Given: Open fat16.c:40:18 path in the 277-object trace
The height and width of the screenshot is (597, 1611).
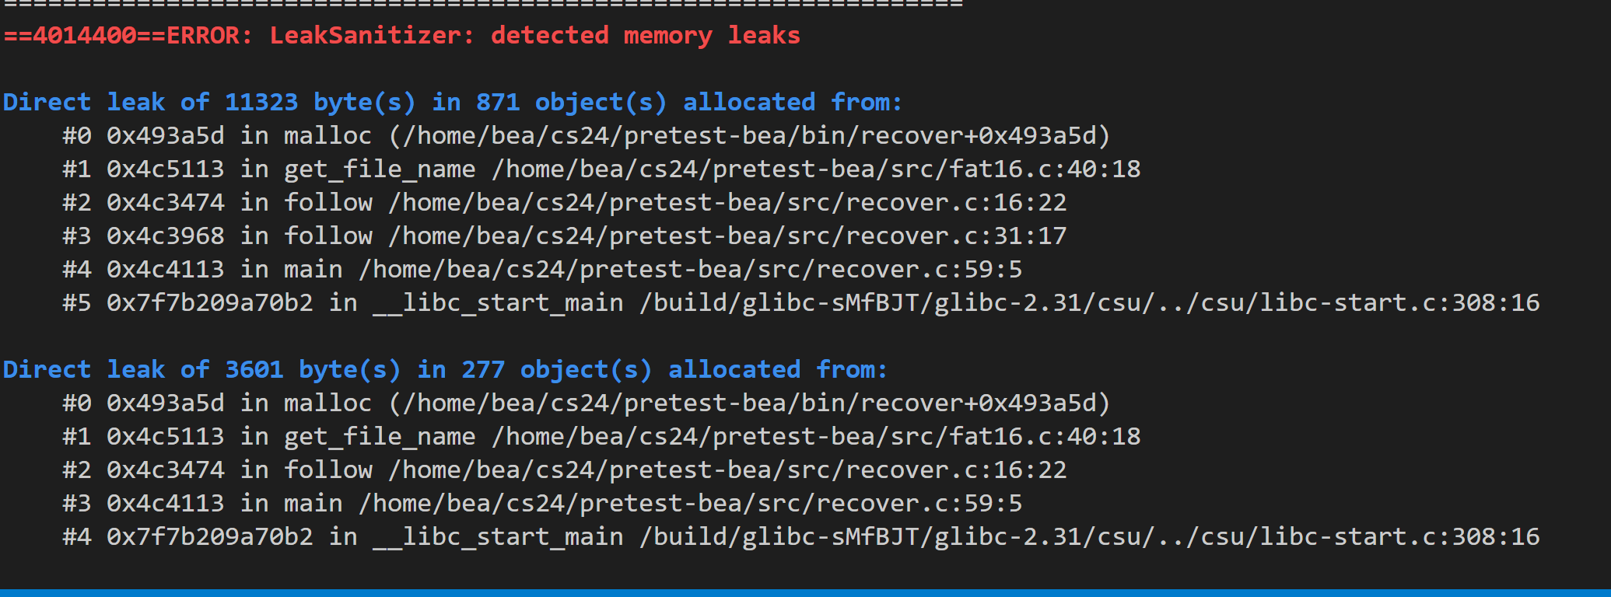Looking at the screenshot, I should point(816,437).
